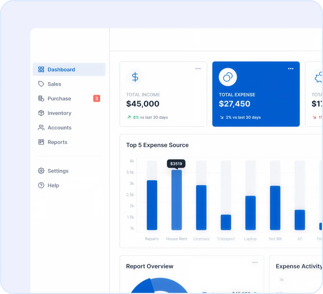
Task: Open the Total Income card options menu
Action: (x=198, y=69)
